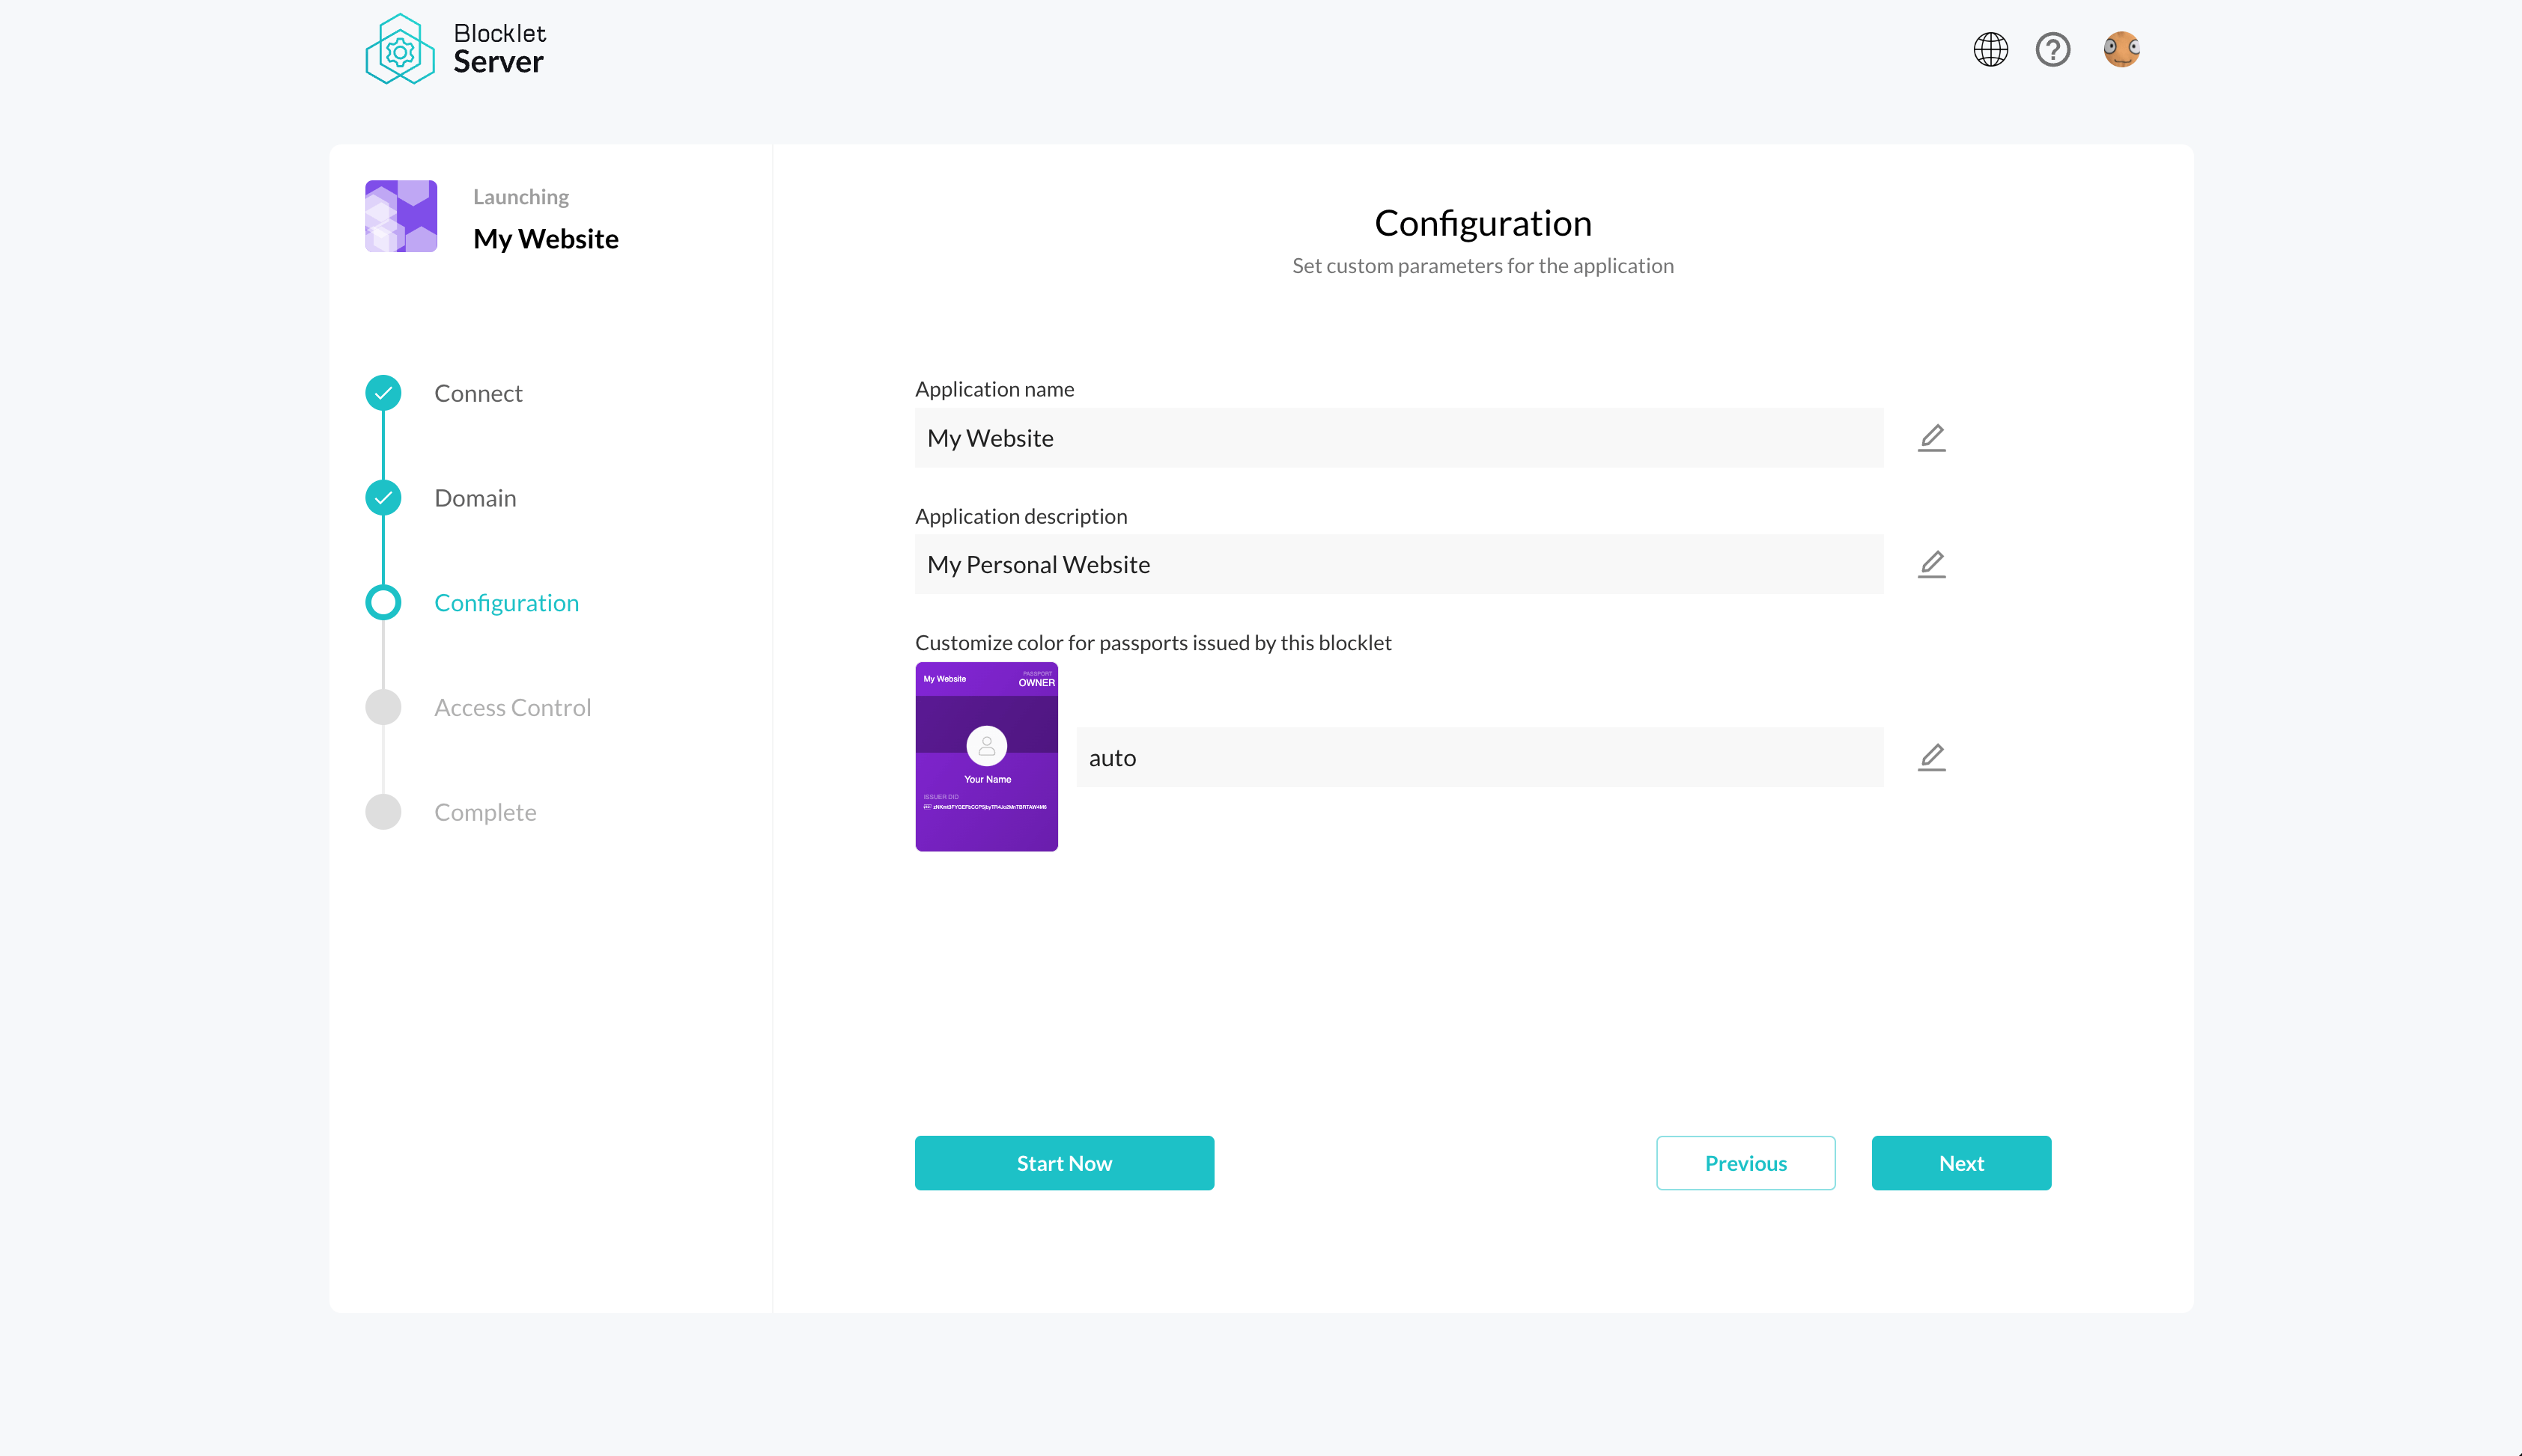The image size is (2522, 1456).
Task: Click the Domain step checkmark circle
Action: tap(383, 498)
